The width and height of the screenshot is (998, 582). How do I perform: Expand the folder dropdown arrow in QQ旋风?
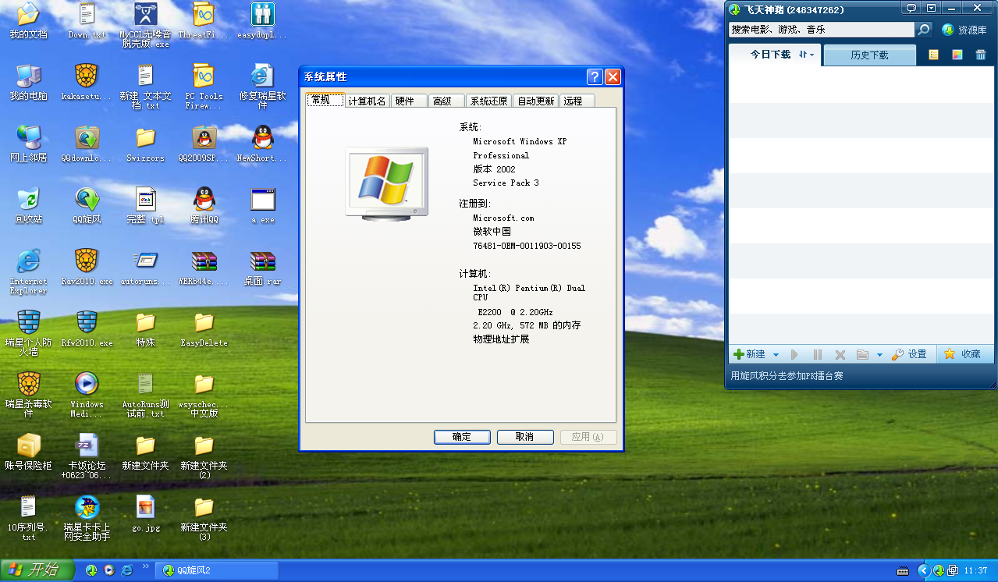click(879, 355)
